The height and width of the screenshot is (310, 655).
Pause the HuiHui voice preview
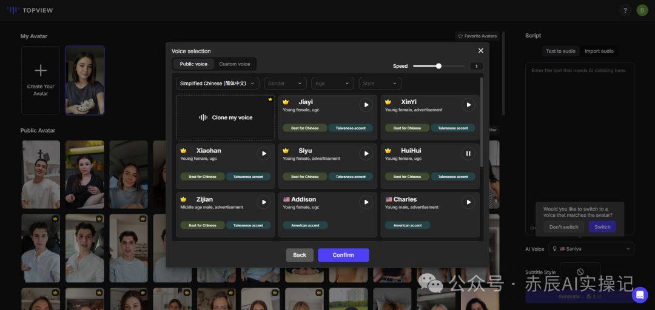click(x=468, y=153)
